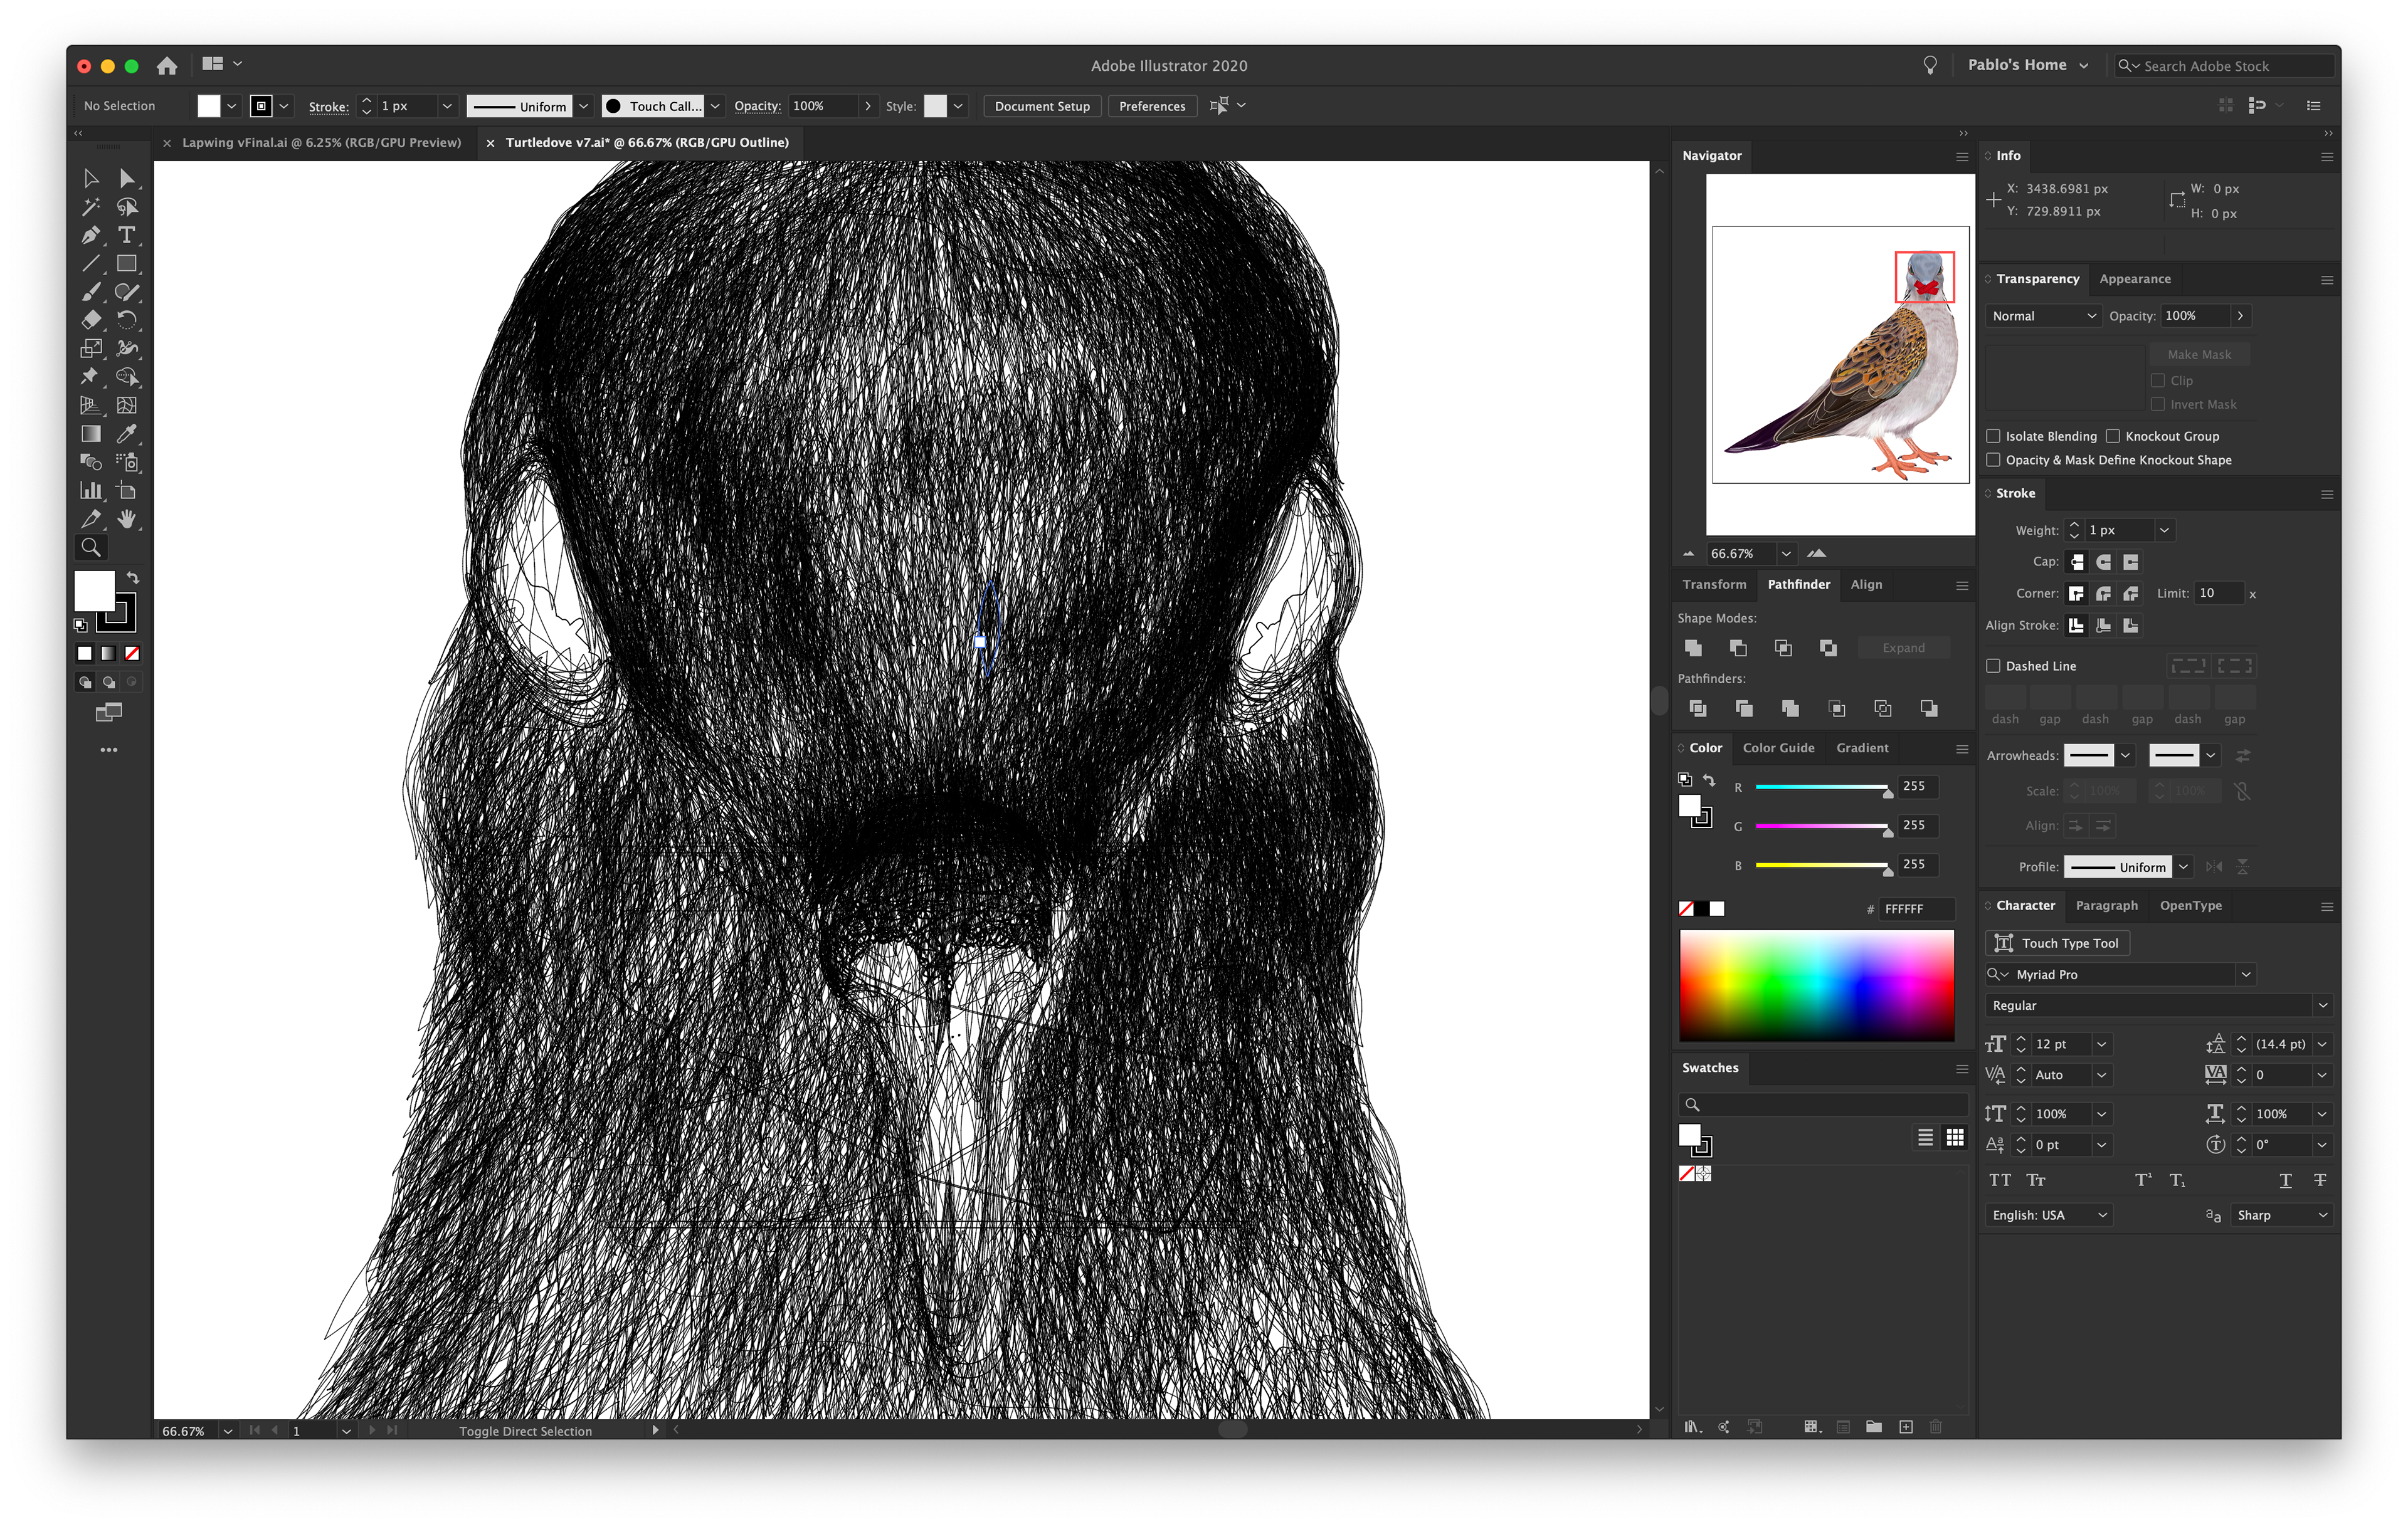The width and height of the screenshot is (2408, 1527).
Task: Open the Normal blending mode dropdown
Action: (x=2043, y=316)
